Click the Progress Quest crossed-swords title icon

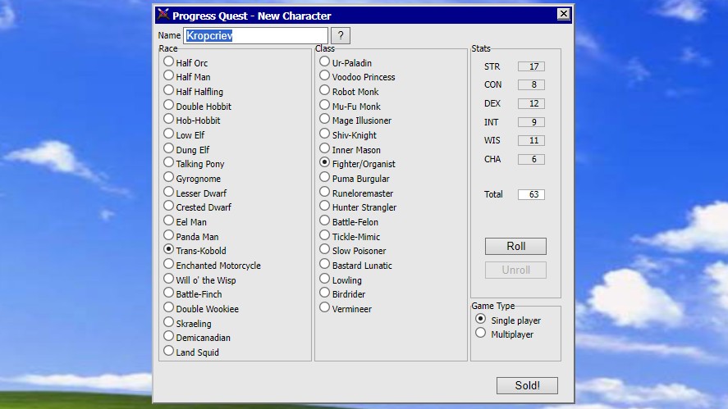[x=163, y=15]
